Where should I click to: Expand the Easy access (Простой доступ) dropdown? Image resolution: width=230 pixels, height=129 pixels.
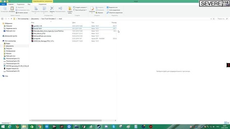(x=80, y=10)
